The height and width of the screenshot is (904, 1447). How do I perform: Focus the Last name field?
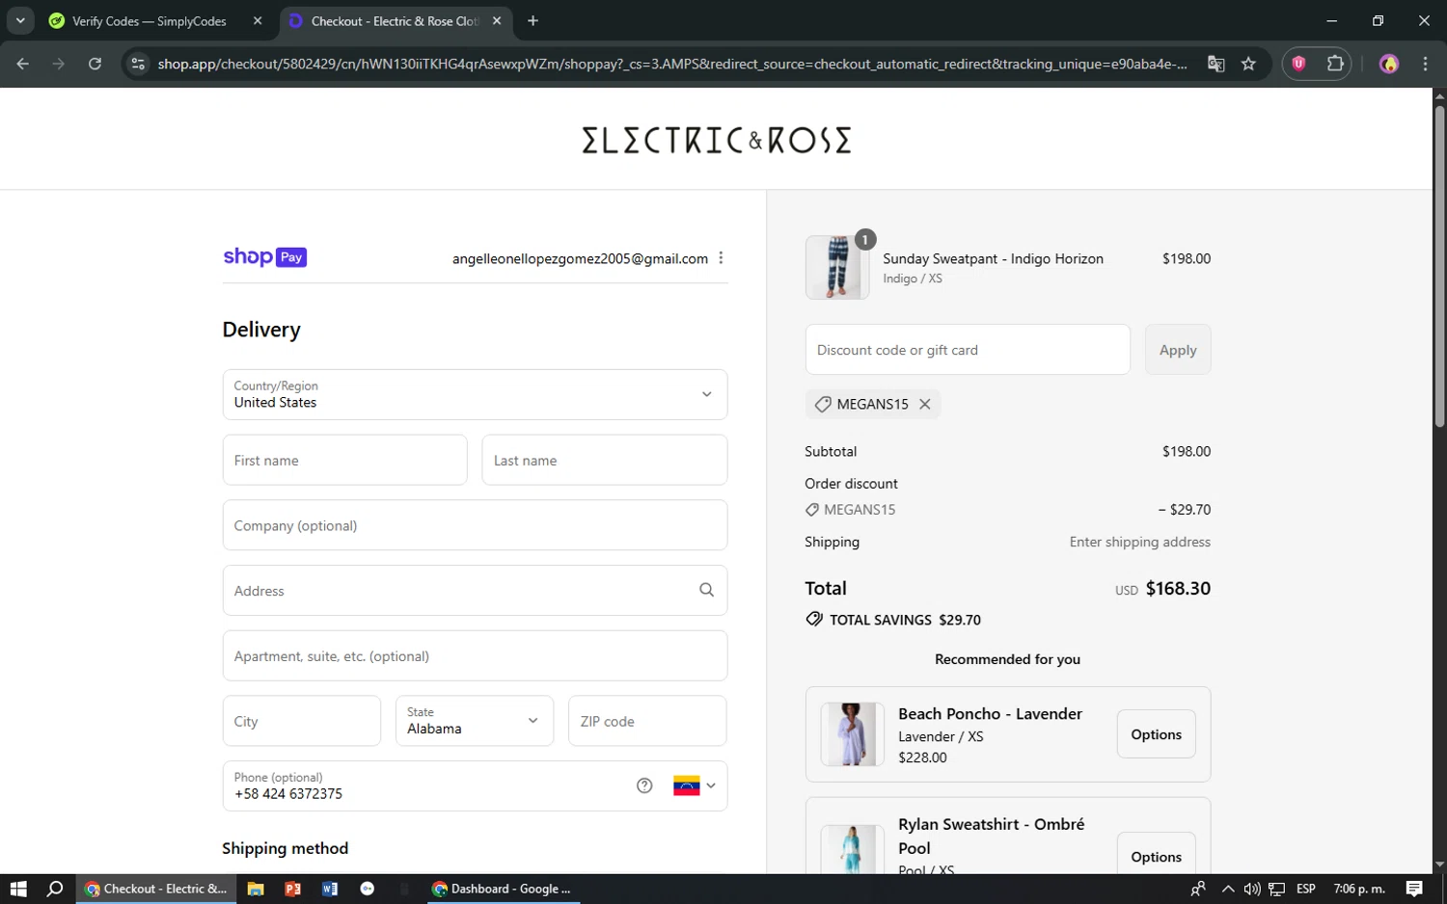click(604, 460)
